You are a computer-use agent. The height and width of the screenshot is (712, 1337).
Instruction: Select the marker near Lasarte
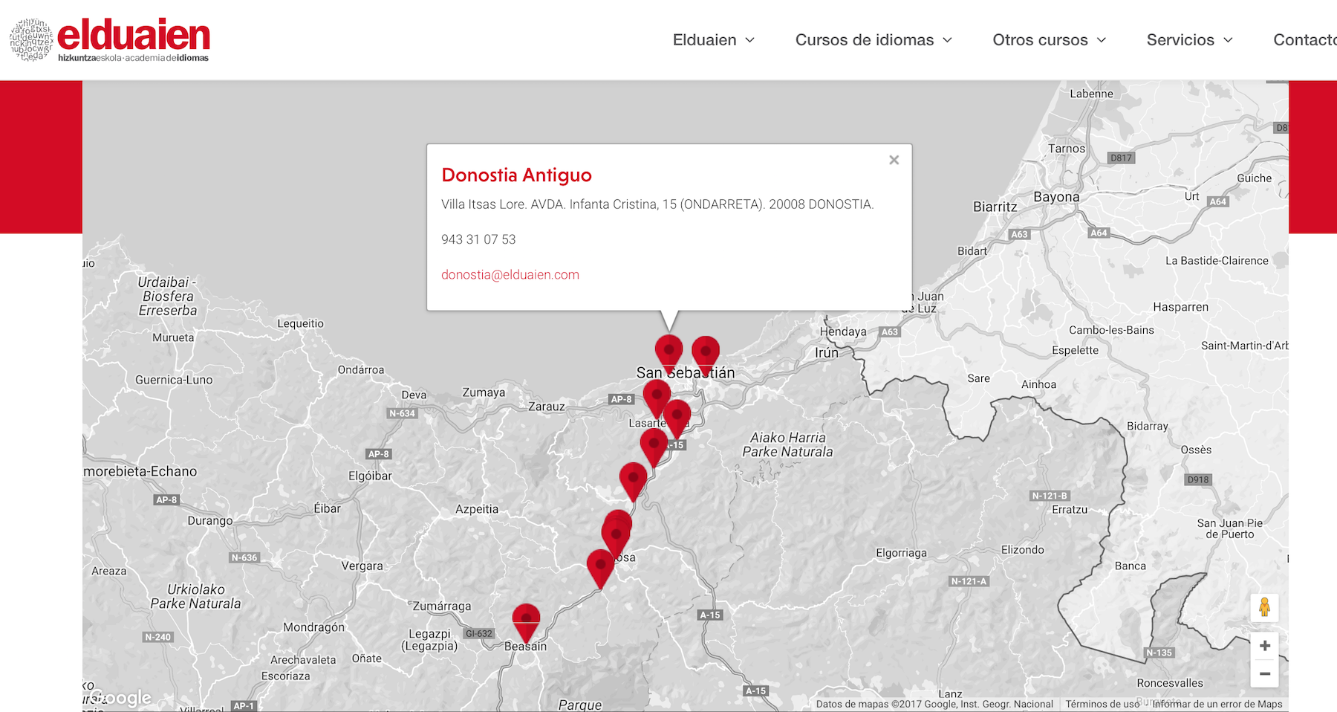(657, 396)
